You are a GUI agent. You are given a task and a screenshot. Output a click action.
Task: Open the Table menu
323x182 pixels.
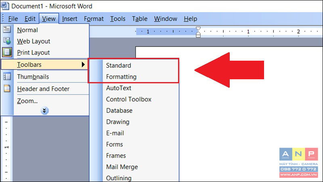pyautogui.click(x=140, y=19)
